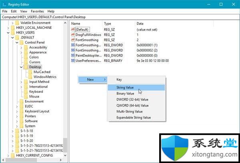Viewport: 240px width, 163px height.
Task: Open the View menu
Action: click(x=24, y=11)
